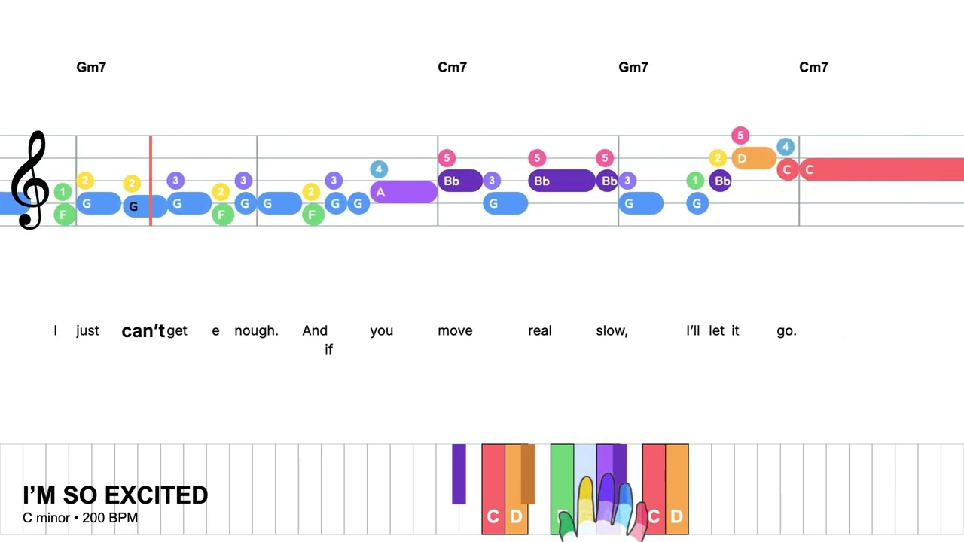
Task: Click the blue finger 4 circle above the A note
Action: coord(379,170)
